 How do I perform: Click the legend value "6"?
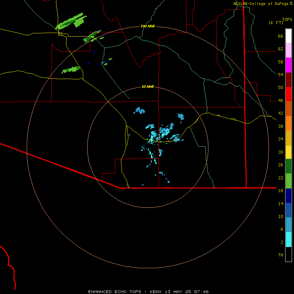click(282, 229)
